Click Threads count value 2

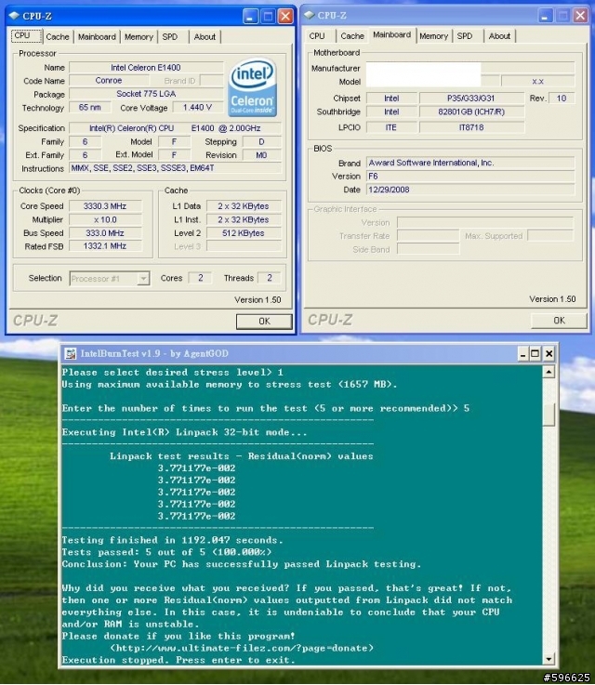coord(270,278)
